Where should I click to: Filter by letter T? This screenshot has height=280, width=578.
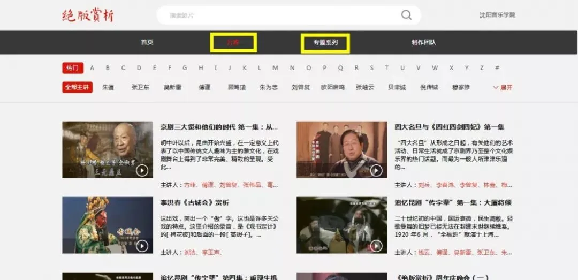[x=387, y=68]
